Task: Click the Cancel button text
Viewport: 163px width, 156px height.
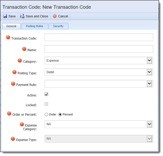Action: click(63, 16)
